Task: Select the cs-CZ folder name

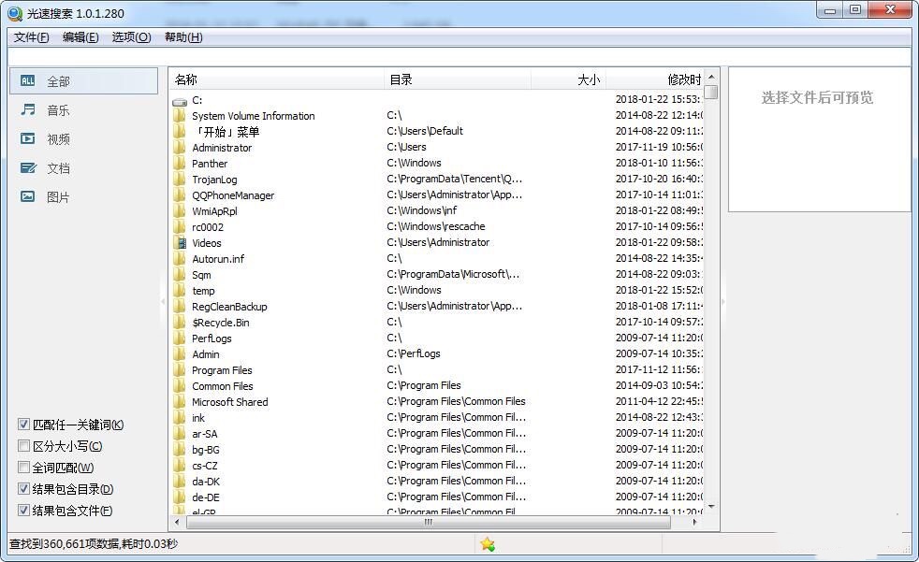Action: pos(205,466)
